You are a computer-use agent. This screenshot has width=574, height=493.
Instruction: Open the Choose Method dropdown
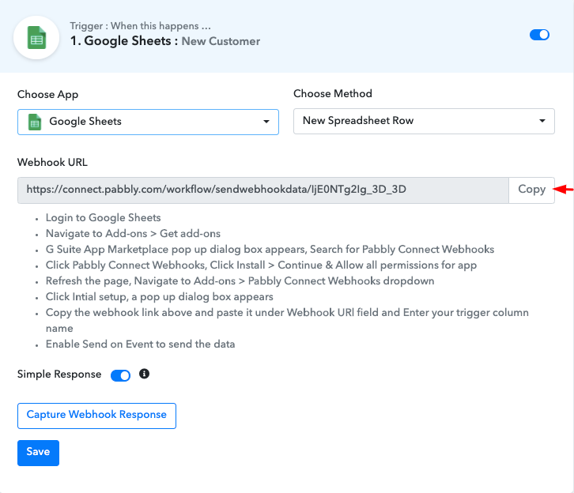(424, 121)
